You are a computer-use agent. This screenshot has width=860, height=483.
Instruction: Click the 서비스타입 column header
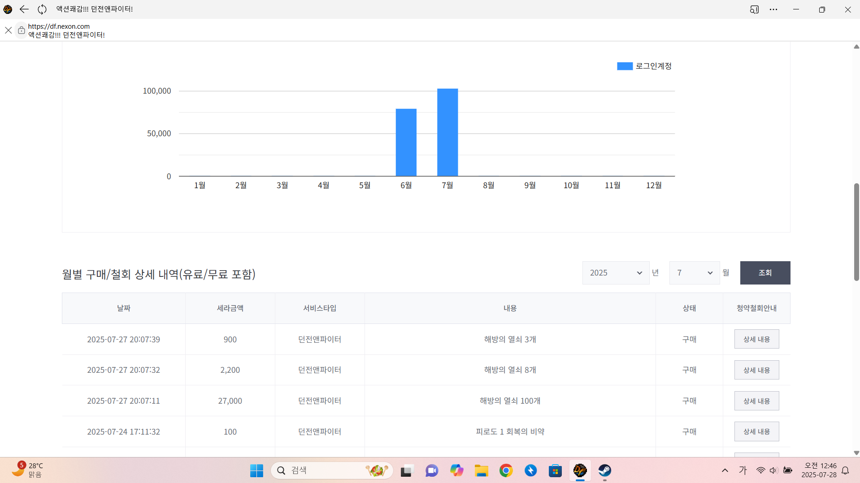320,308
